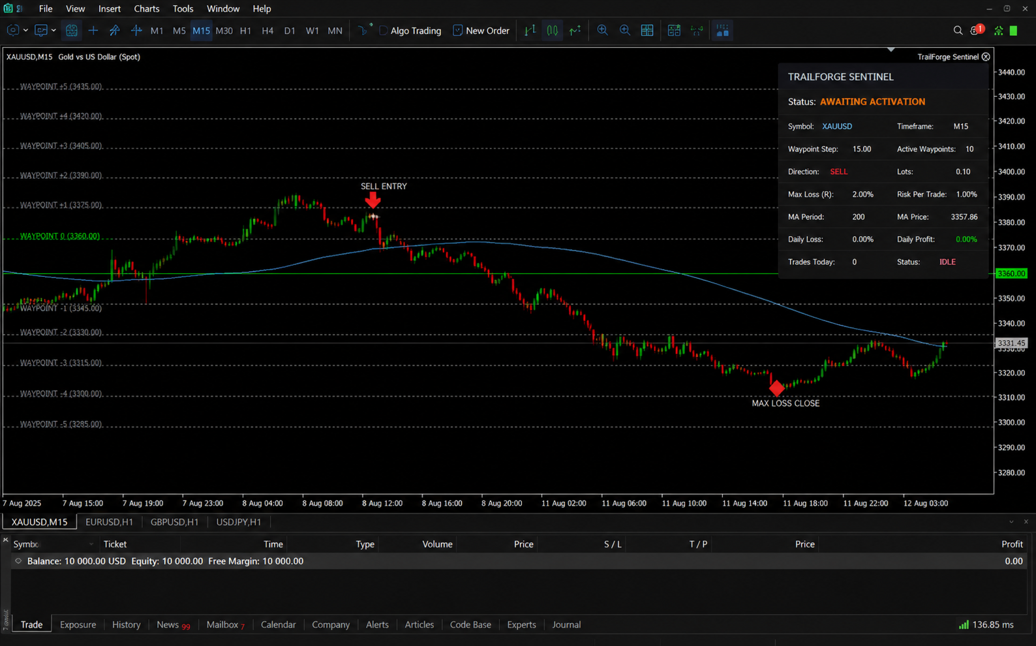Open the Help menu
The width and height of the screenshot is (1036, 646).
coord(262,8)
